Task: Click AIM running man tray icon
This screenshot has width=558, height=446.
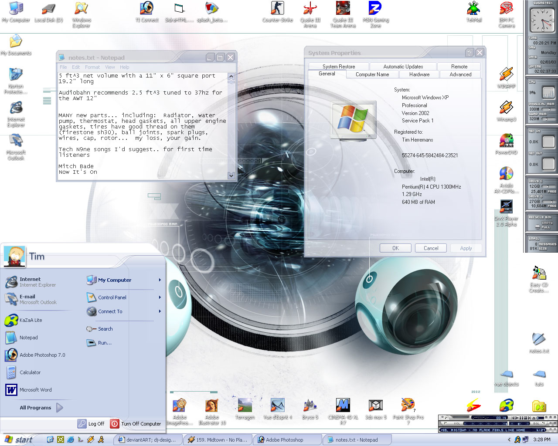Action: click(517, 439)
